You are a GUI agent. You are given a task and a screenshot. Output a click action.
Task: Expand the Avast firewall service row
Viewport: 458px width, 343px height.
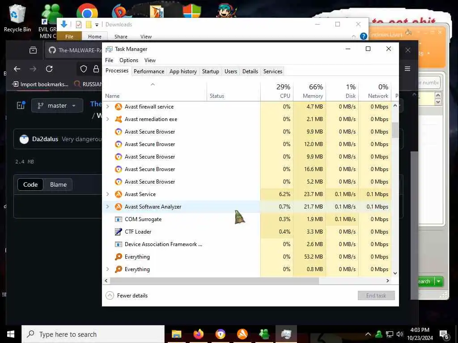(x=108, y=107)
